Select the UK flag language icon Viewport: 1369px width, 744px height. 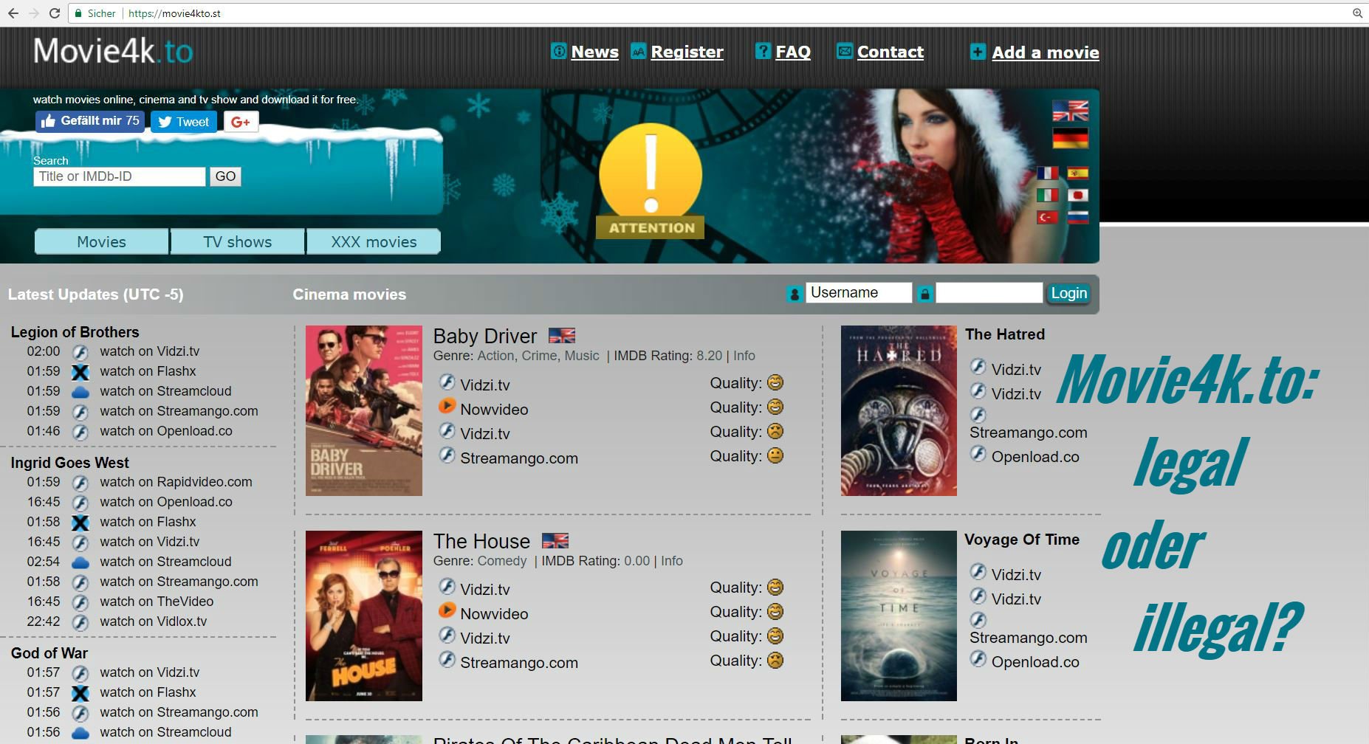coord(1070,111)
